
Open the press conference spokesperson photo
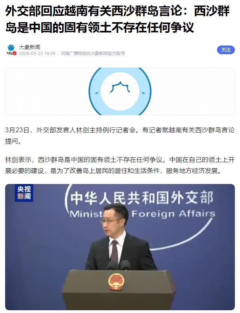click(120, 247)
